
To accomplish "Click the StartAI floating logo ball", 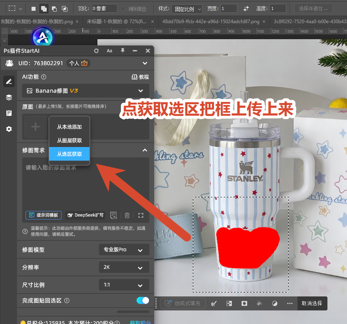I will [x=43, y=37].
